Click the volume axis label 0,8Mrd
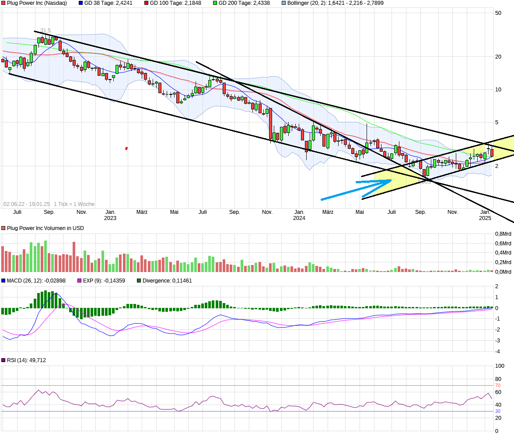The height and width of the screenshot is (436, 514). (503, 234)
